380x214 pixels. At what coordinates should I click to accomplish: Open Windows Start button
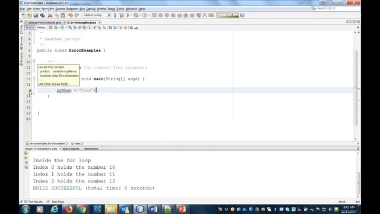[26, 209]
